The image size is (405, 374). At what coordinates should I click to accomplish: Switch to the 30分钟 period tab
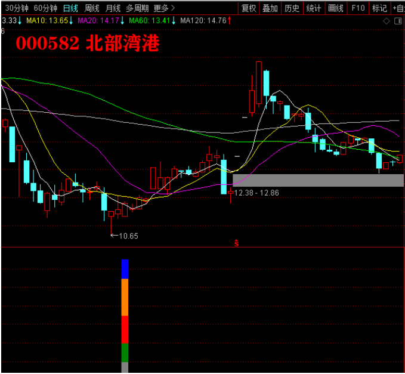point(17,8)
